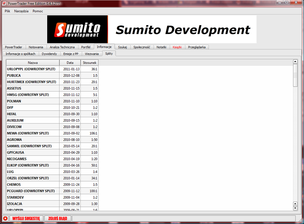Open the Pomoc menu

[38, 11]
